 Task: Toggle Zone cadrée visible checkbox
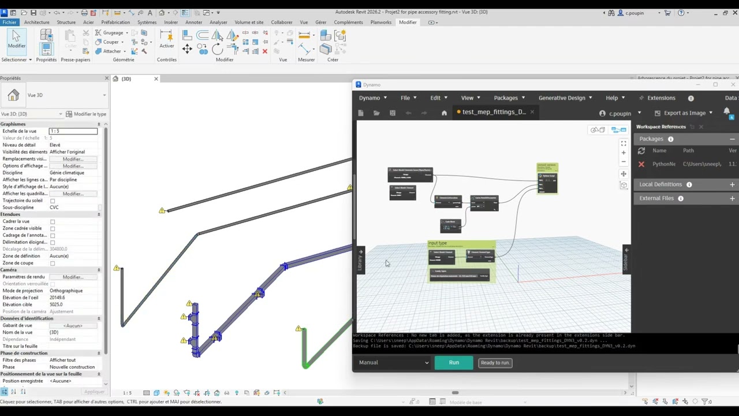[x=53, y=228]
